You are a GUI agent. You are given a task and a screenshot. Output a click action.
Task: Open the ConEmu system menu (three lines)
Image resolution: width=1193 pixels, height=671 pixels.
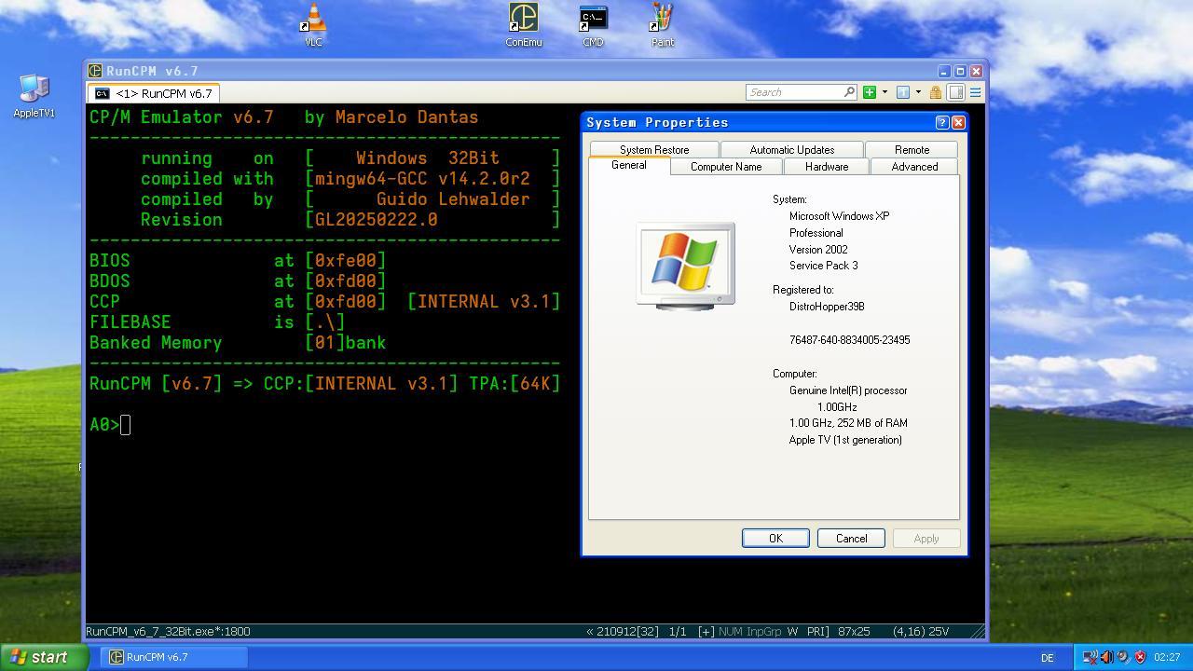pos(975,92)
